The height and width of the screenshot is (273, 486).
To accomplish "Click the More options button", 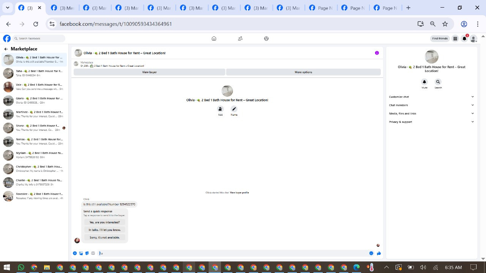I will [x=303, y=72].
